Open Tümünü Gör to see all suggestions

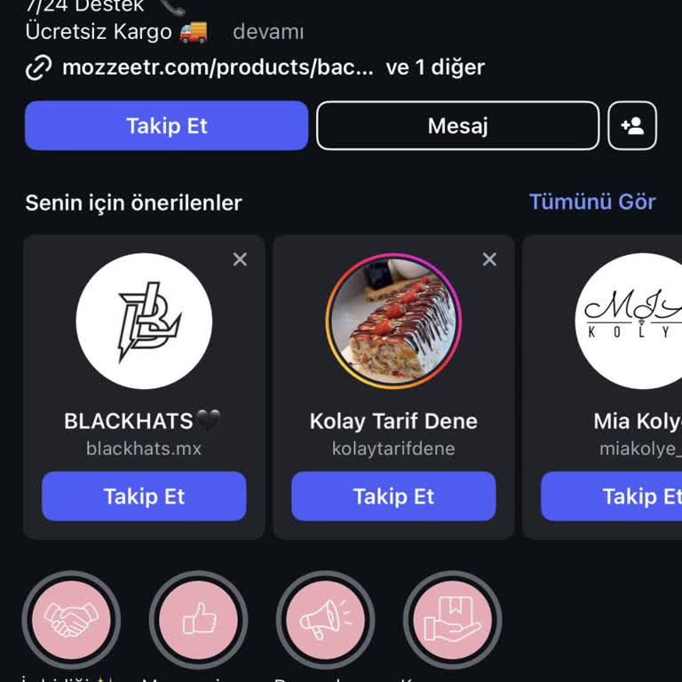pos(592,202)
